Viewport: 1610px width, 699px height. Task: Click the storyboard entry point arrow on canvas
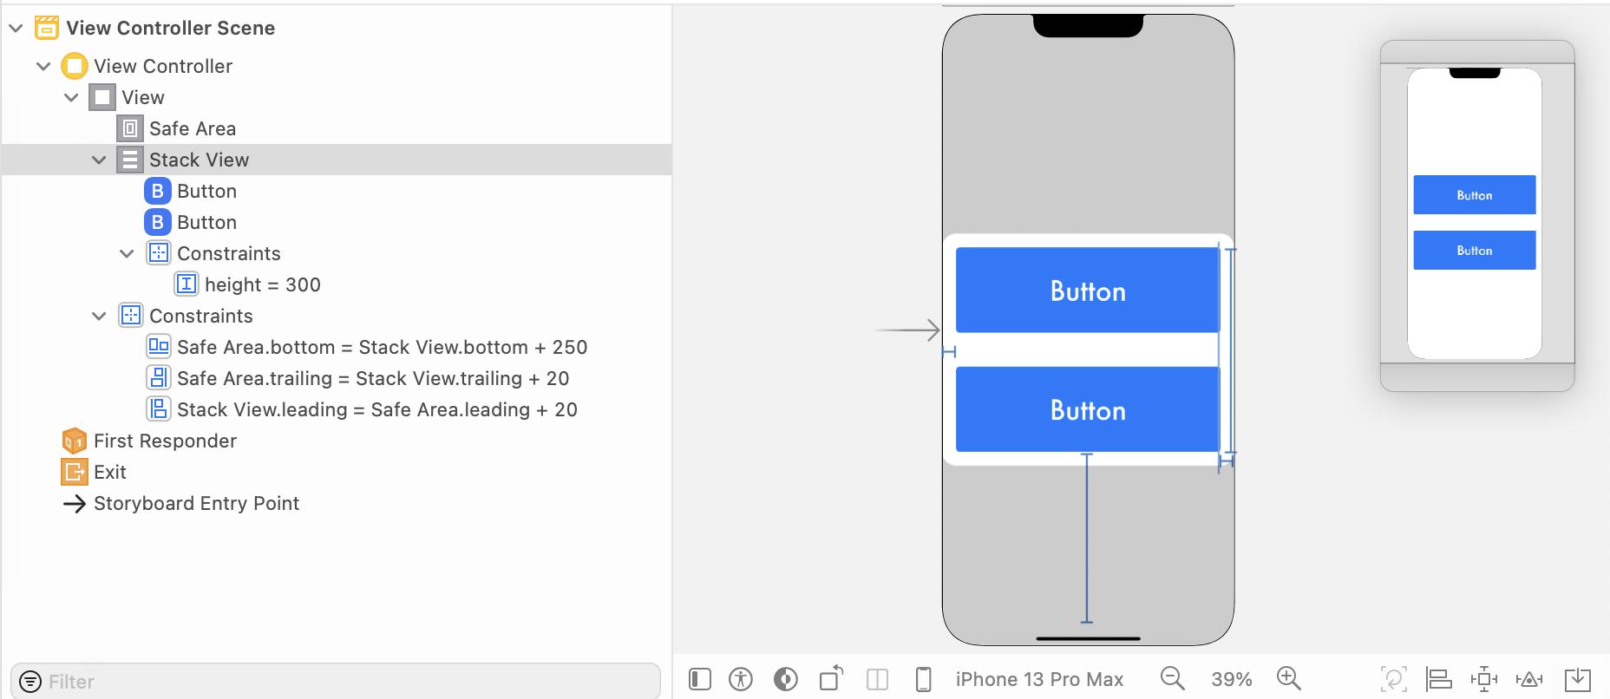pyautogui.click(x=907, y=330)
